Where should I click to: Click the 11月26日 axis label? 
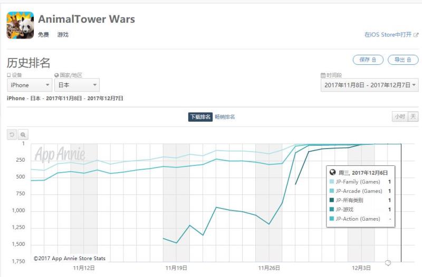click(269, 268)
